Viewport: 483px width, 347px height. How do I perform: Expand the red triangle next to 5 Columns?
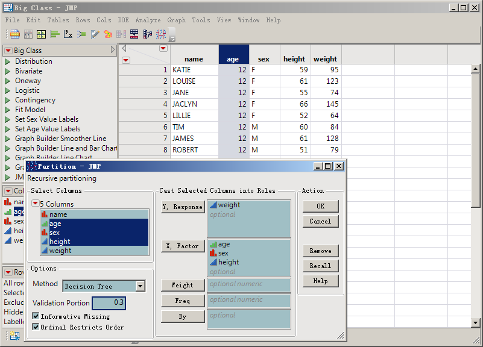pos(36,204)
